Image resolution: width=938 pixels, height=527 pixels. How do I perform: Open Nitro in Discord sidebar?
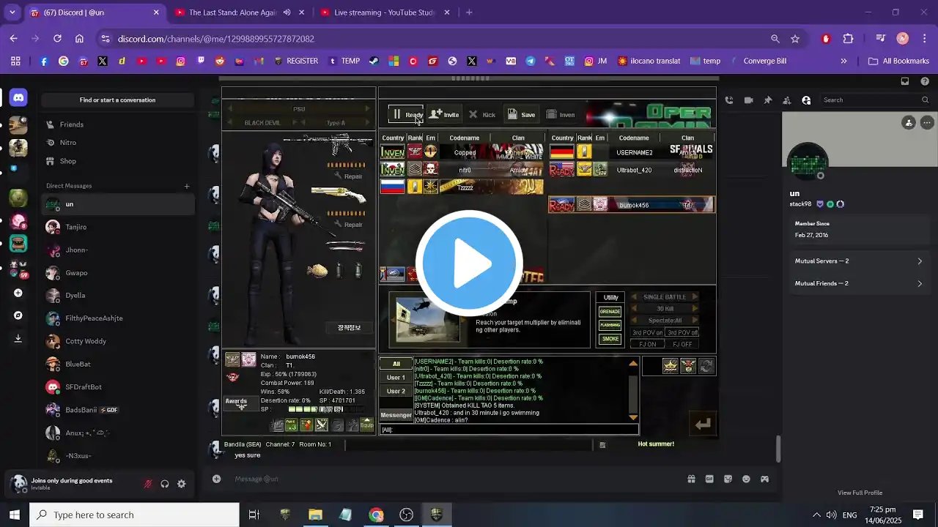117,143
